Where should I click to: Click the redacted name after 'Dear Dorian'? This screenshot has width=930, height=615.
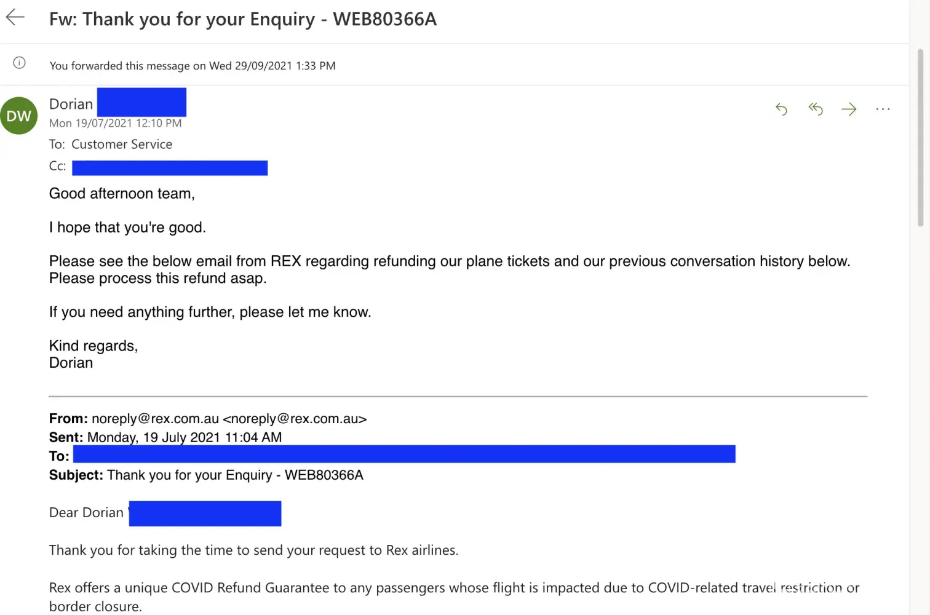pos(205,514)
